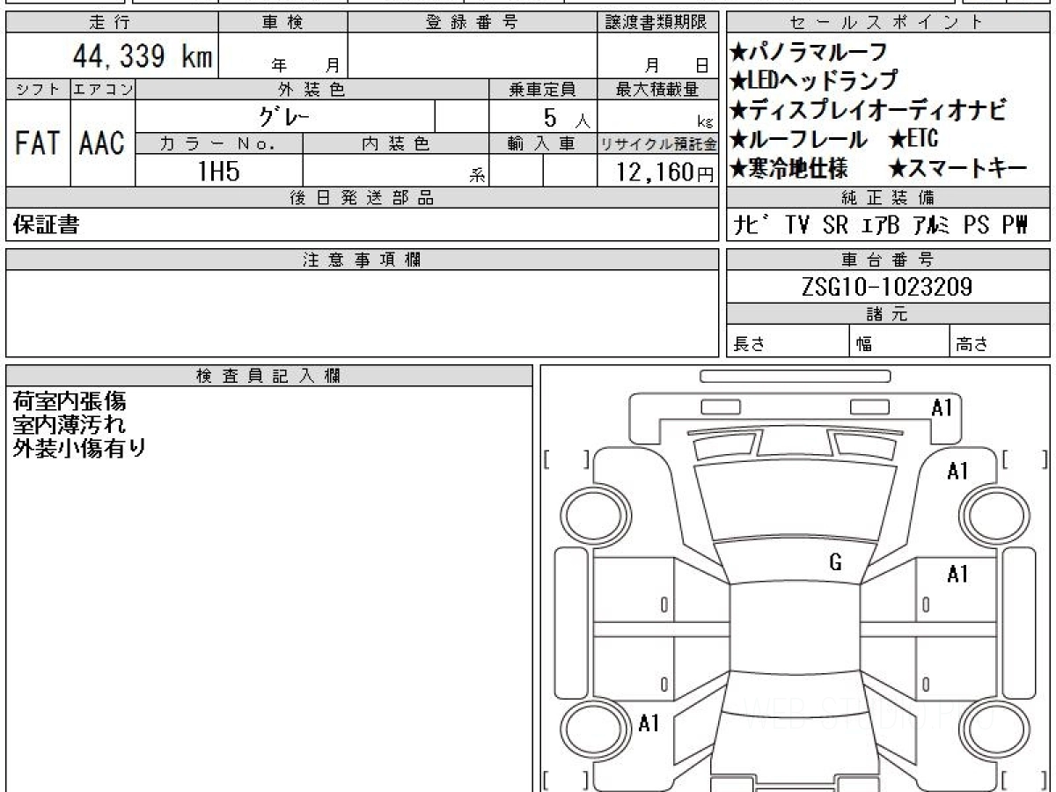
Task: Click the ★パノラマルーフ sales point
Action: 809,52
